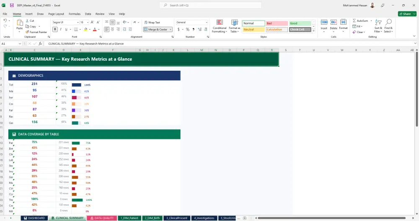This screenshot has height=221, width=419.
Task: Apply Accounting dollar number format
Action: point(178,29)
